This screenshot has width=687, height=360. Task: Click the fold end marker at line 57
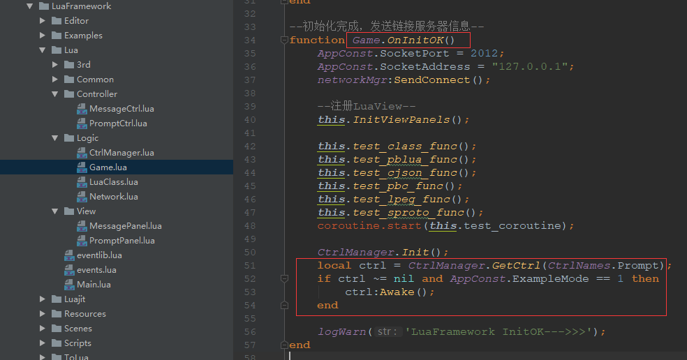[284, 345]
